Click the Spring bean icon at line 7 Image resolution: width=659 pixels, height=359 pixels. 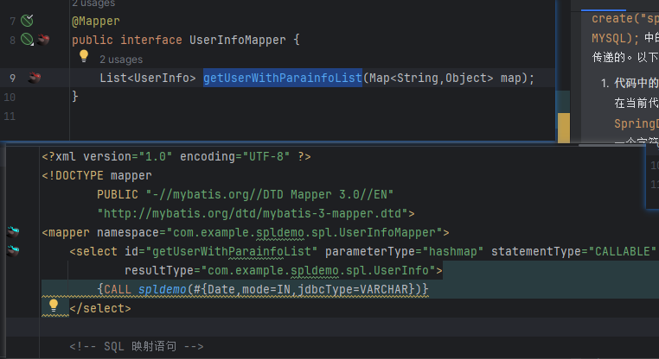(28, 19)
